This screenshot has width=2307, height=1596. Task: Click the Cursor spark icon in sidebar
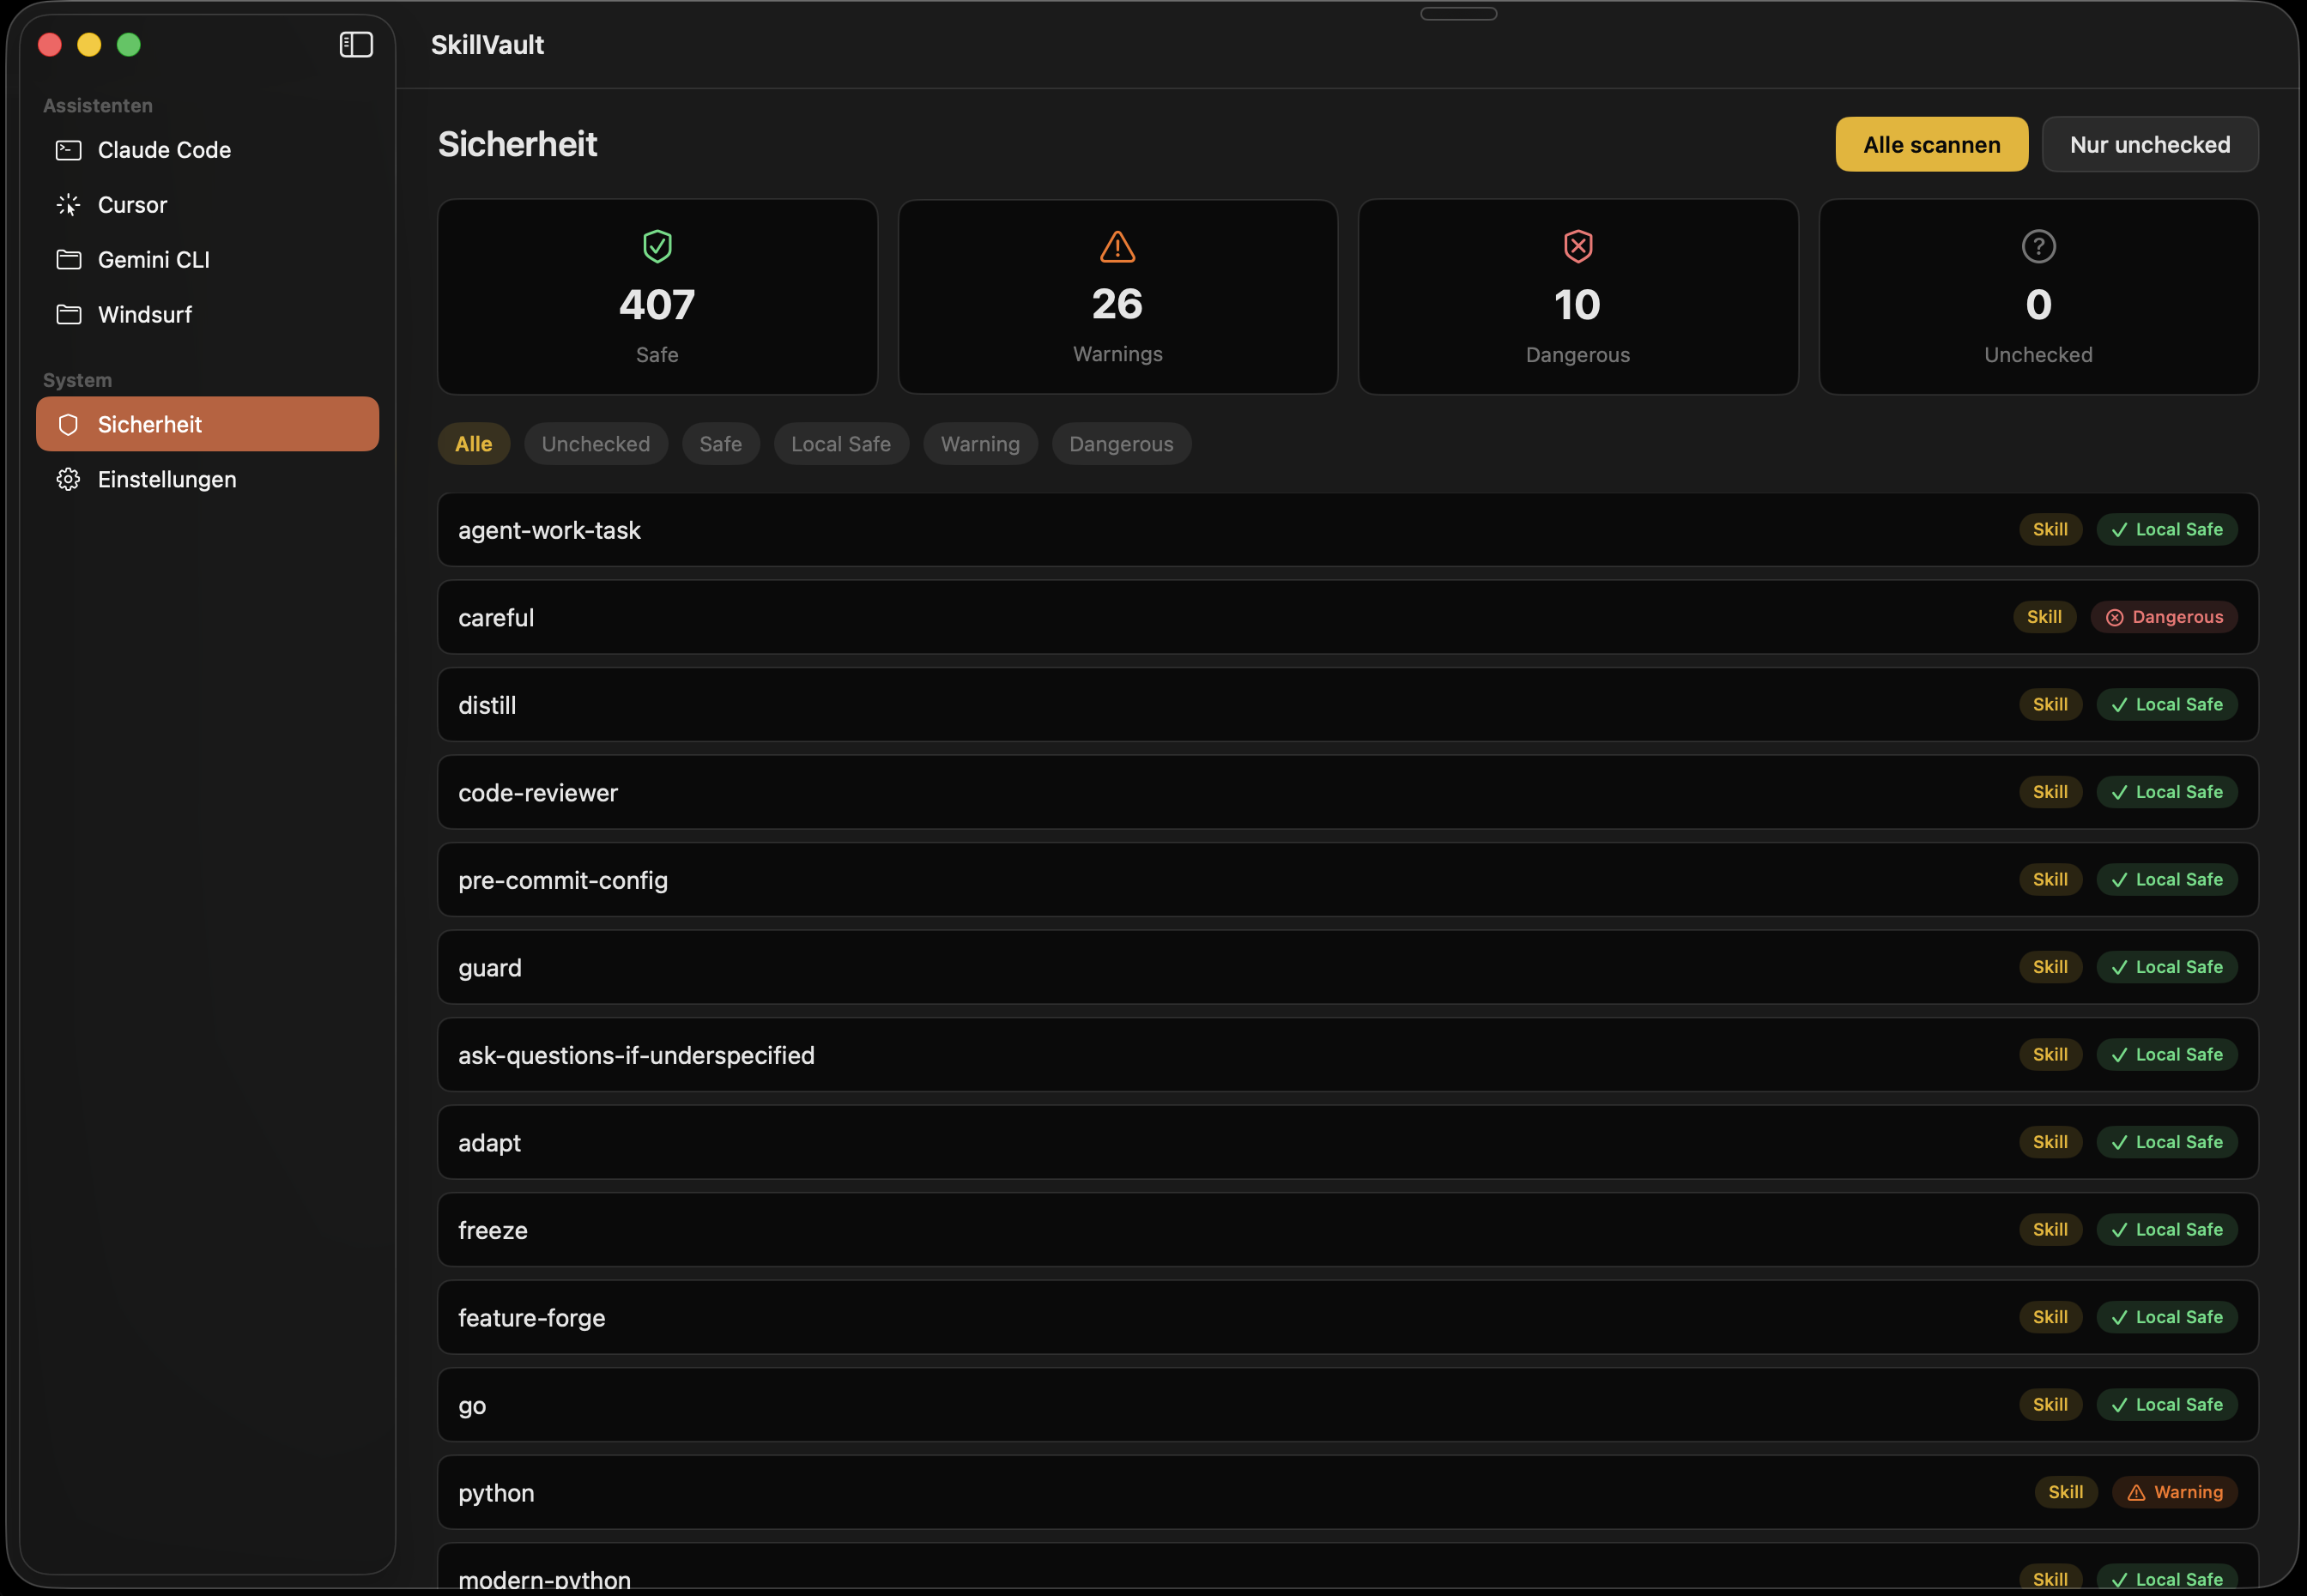click(69, 205)
